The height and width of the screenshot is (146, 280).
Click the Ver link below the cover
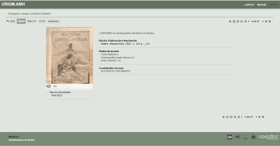point(55,86)
